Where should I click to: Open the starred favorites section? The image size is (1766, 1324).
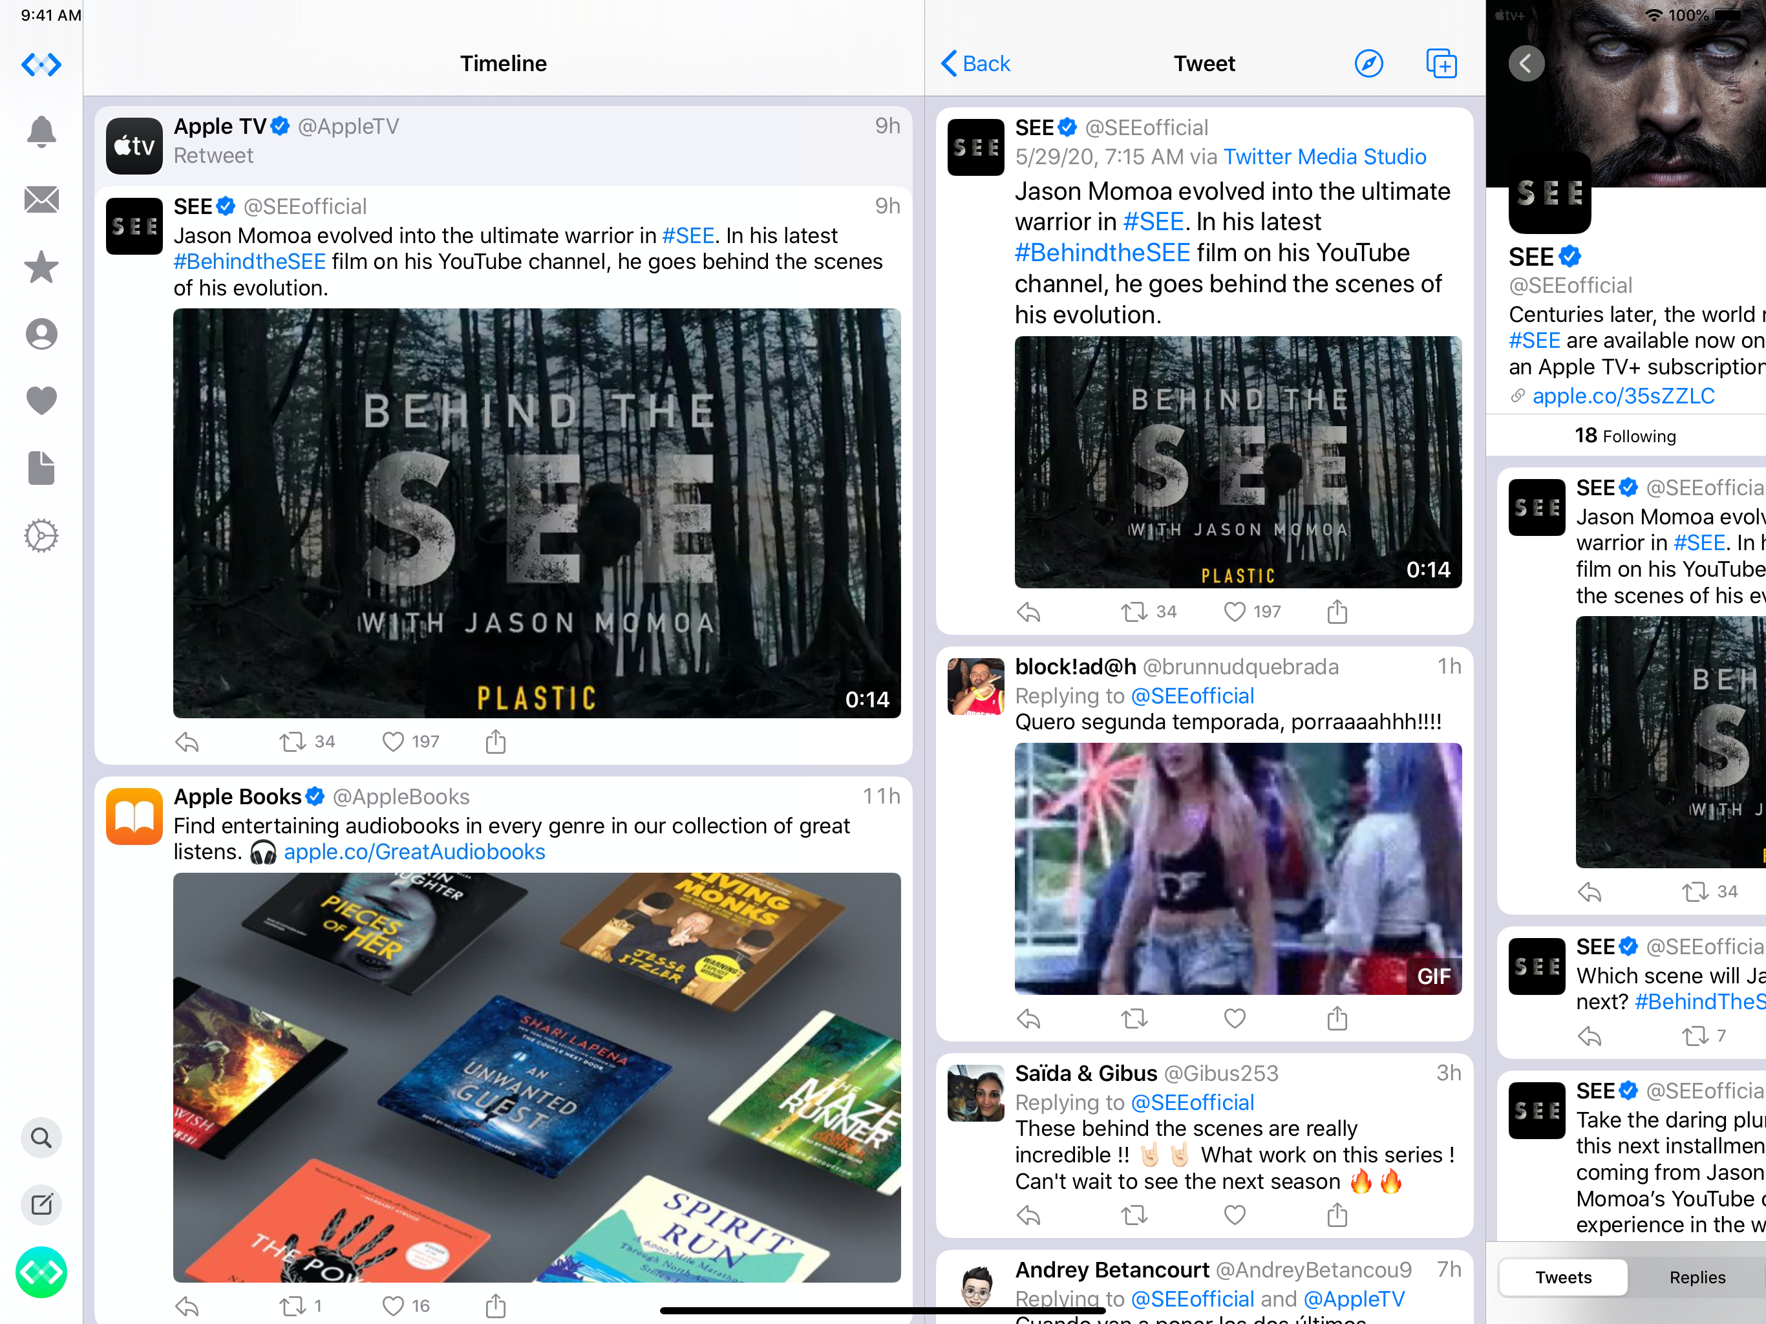point(41,267)
